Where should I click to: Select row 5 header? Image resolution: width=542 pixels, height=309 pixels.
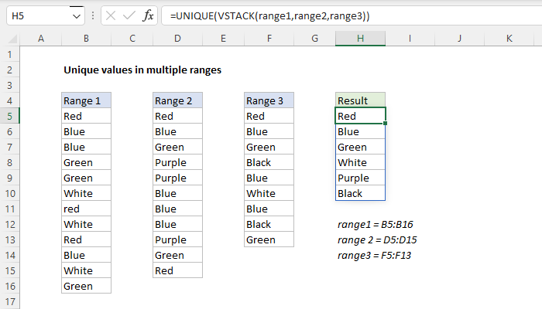[9, 116]
